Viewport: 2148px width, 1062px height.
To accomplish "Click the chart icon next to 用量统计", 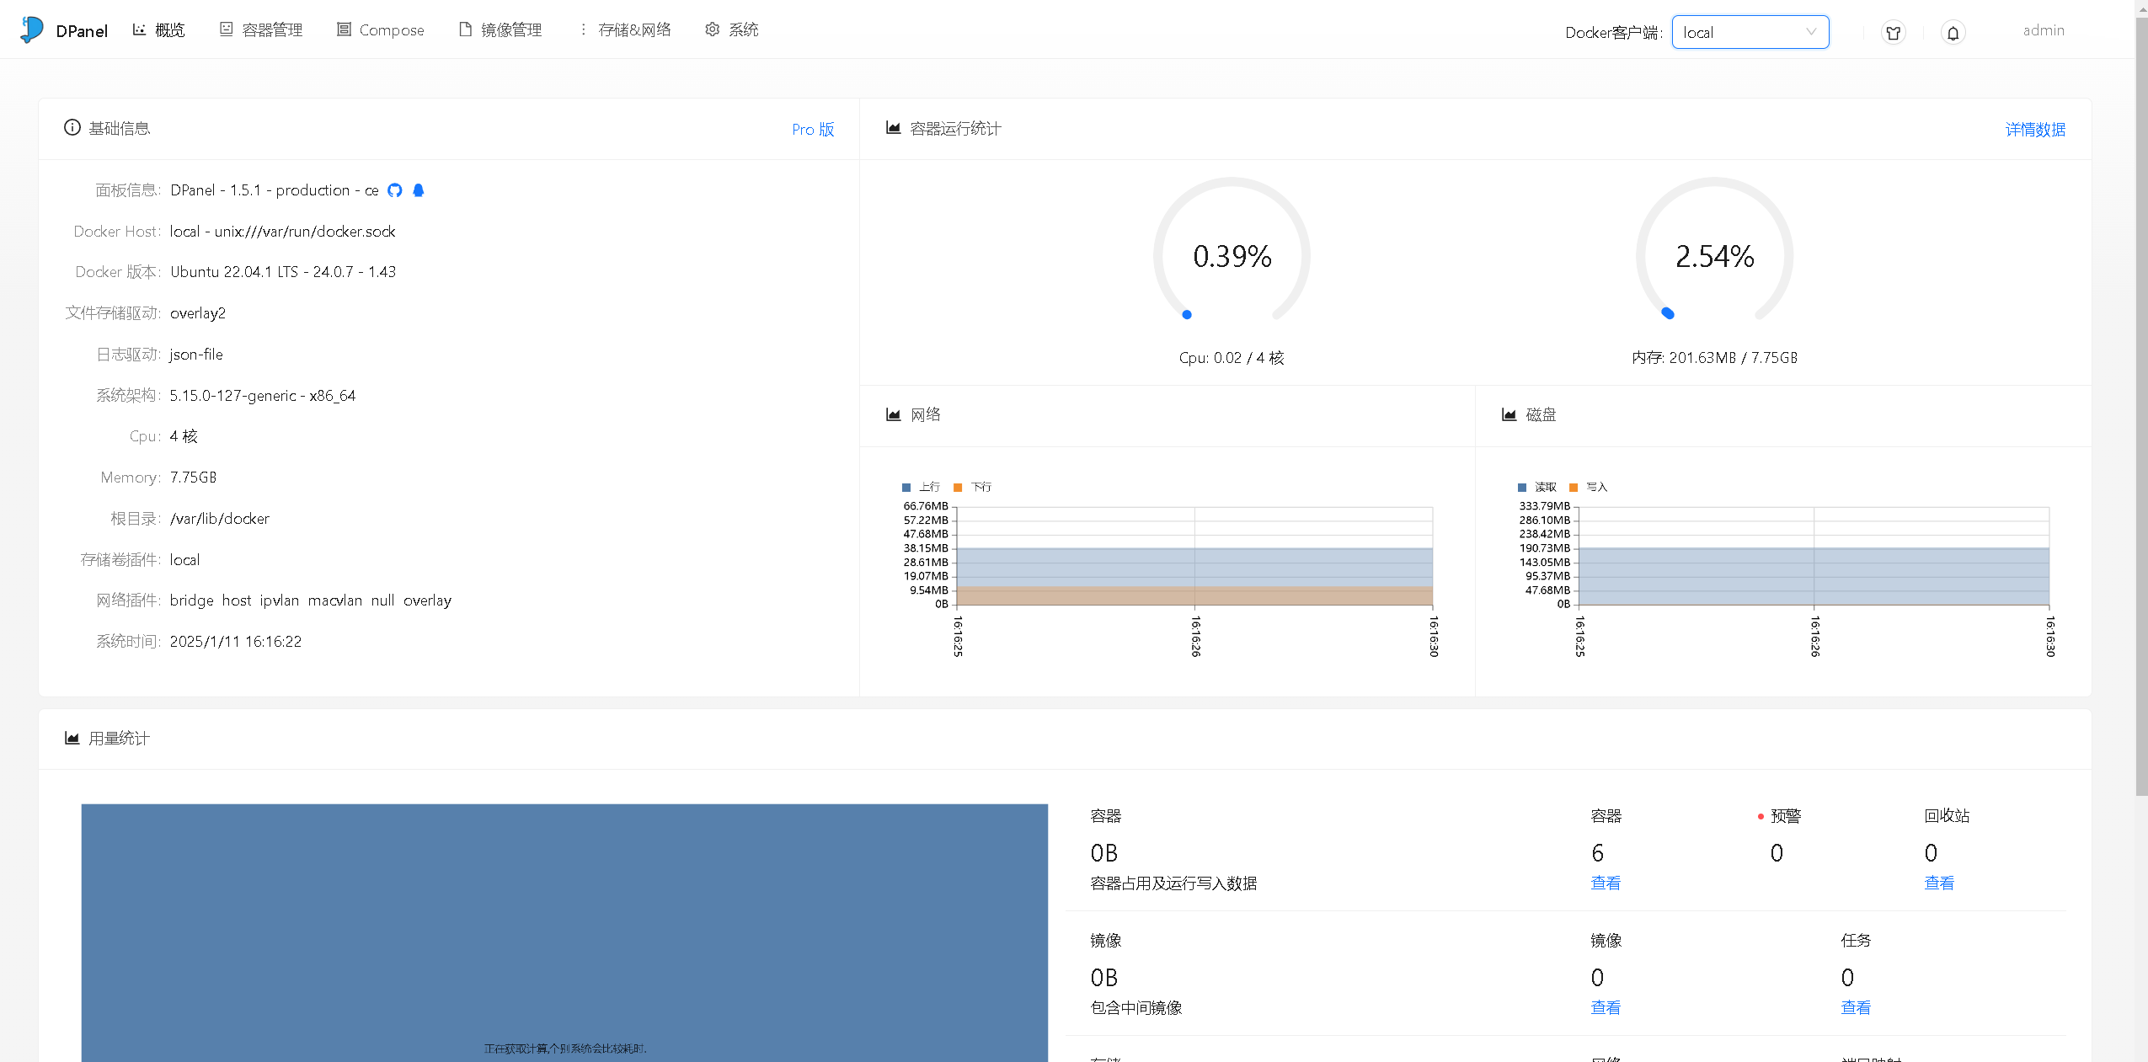I will [72, 738].
